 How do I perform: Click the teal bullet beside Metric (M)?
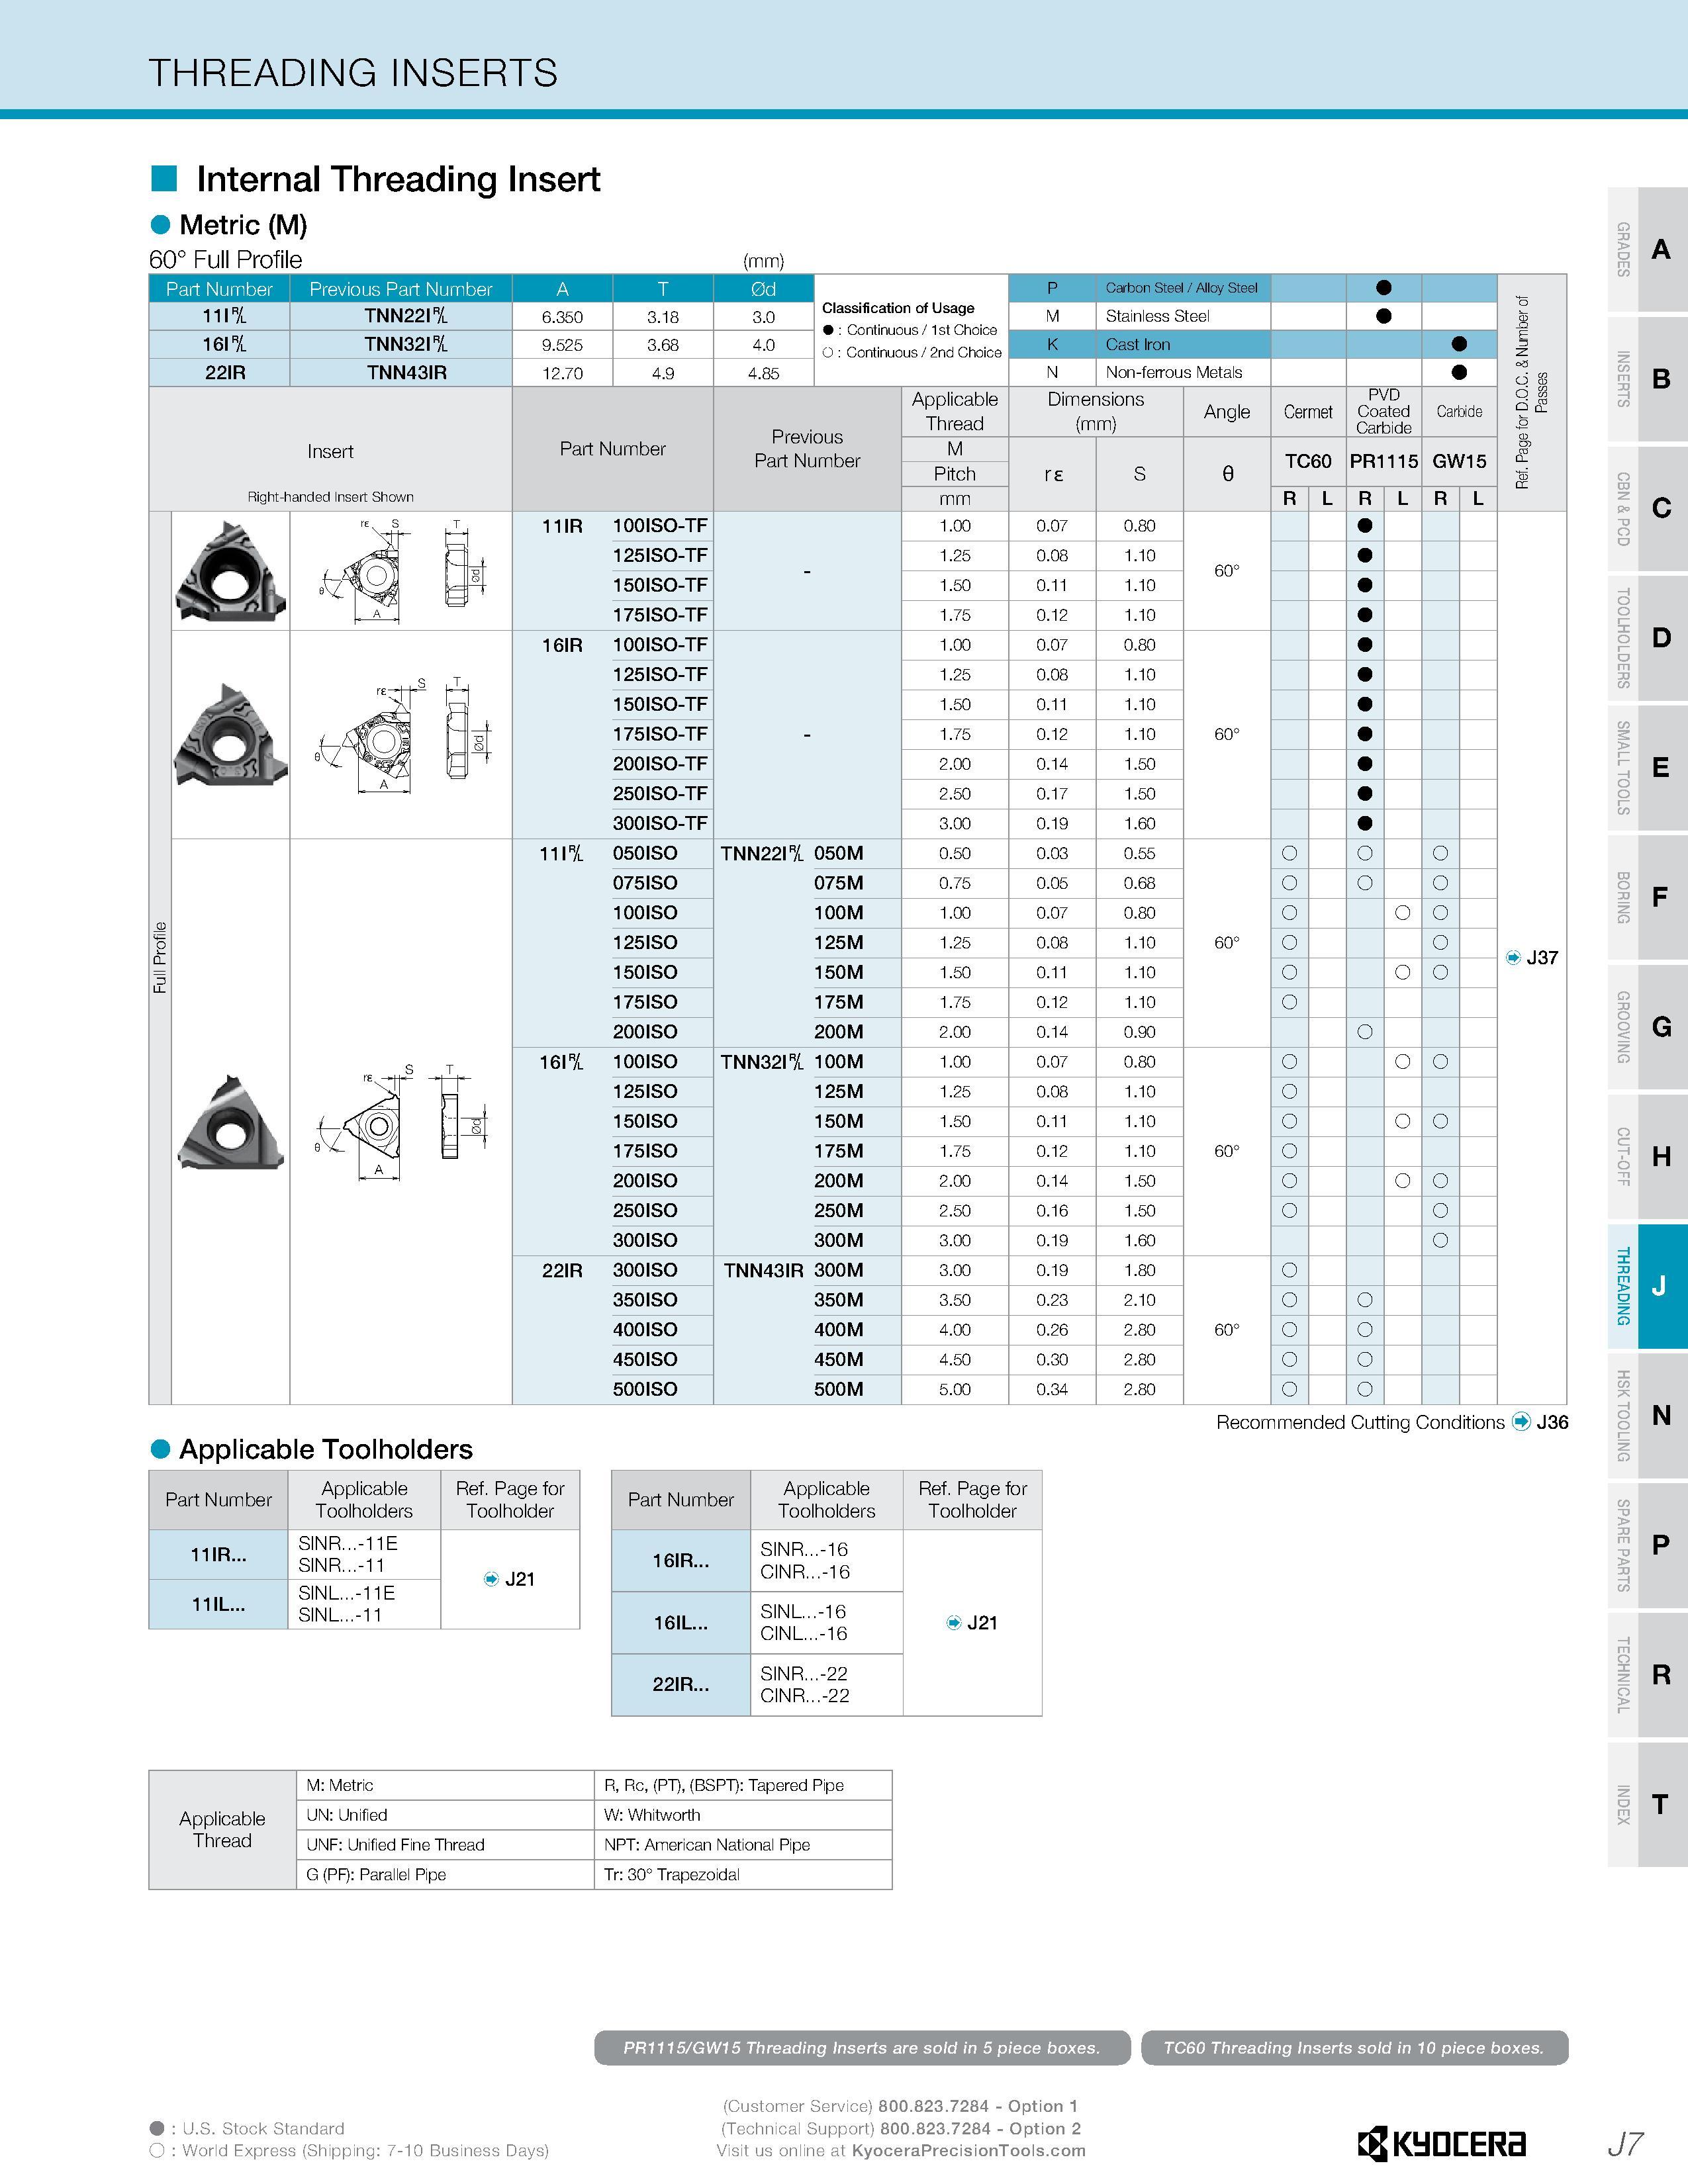(160, 225)
